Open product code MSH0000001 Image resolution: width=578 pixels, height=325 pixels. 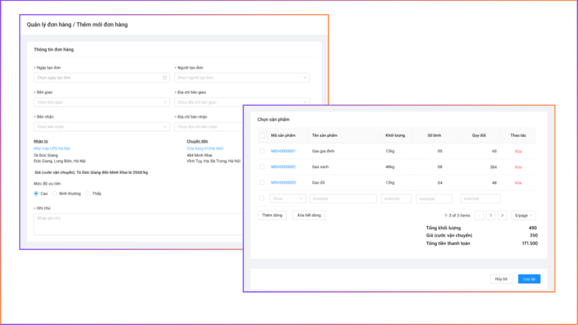[x=283, y=151]
